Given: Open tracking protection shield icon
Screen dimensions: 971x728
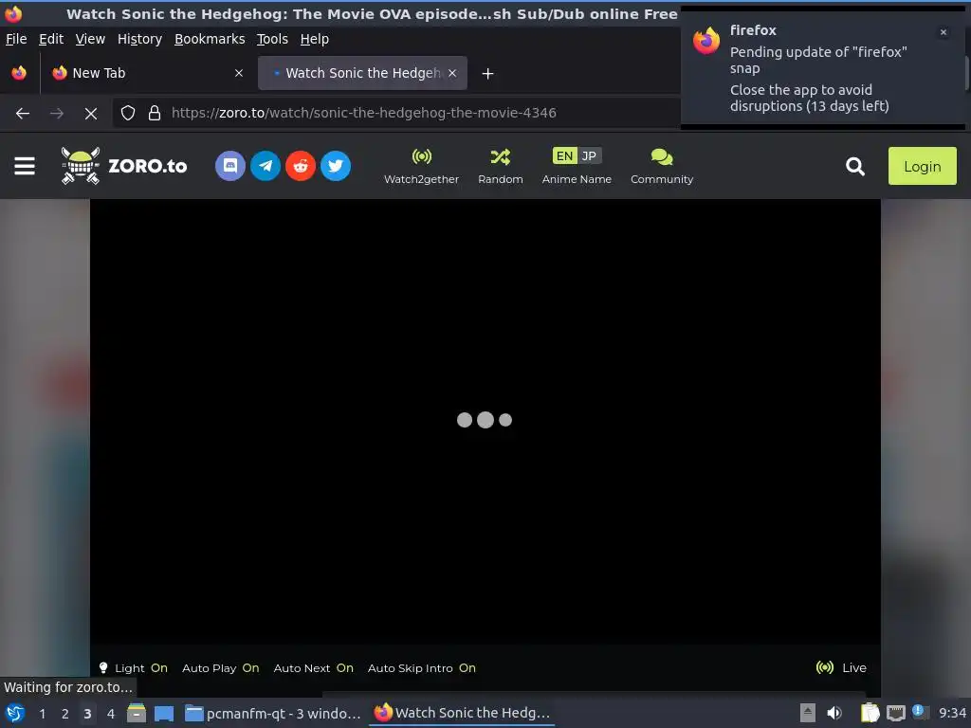Looking at the screenshot, I should coord(128,114).
